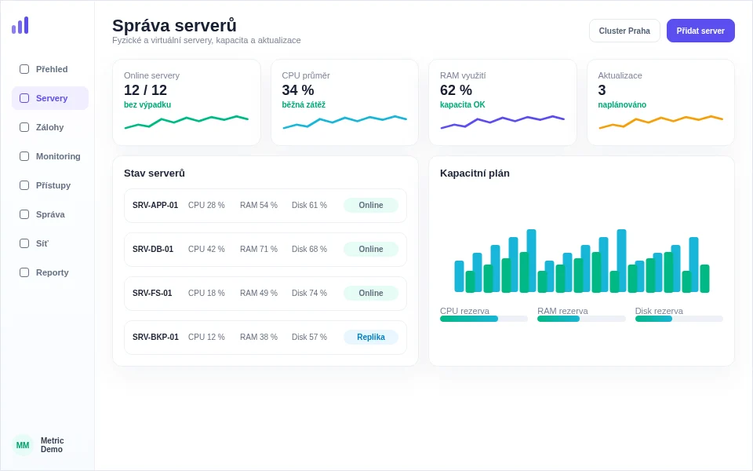Open the Přehled menu item

point(50,69)
